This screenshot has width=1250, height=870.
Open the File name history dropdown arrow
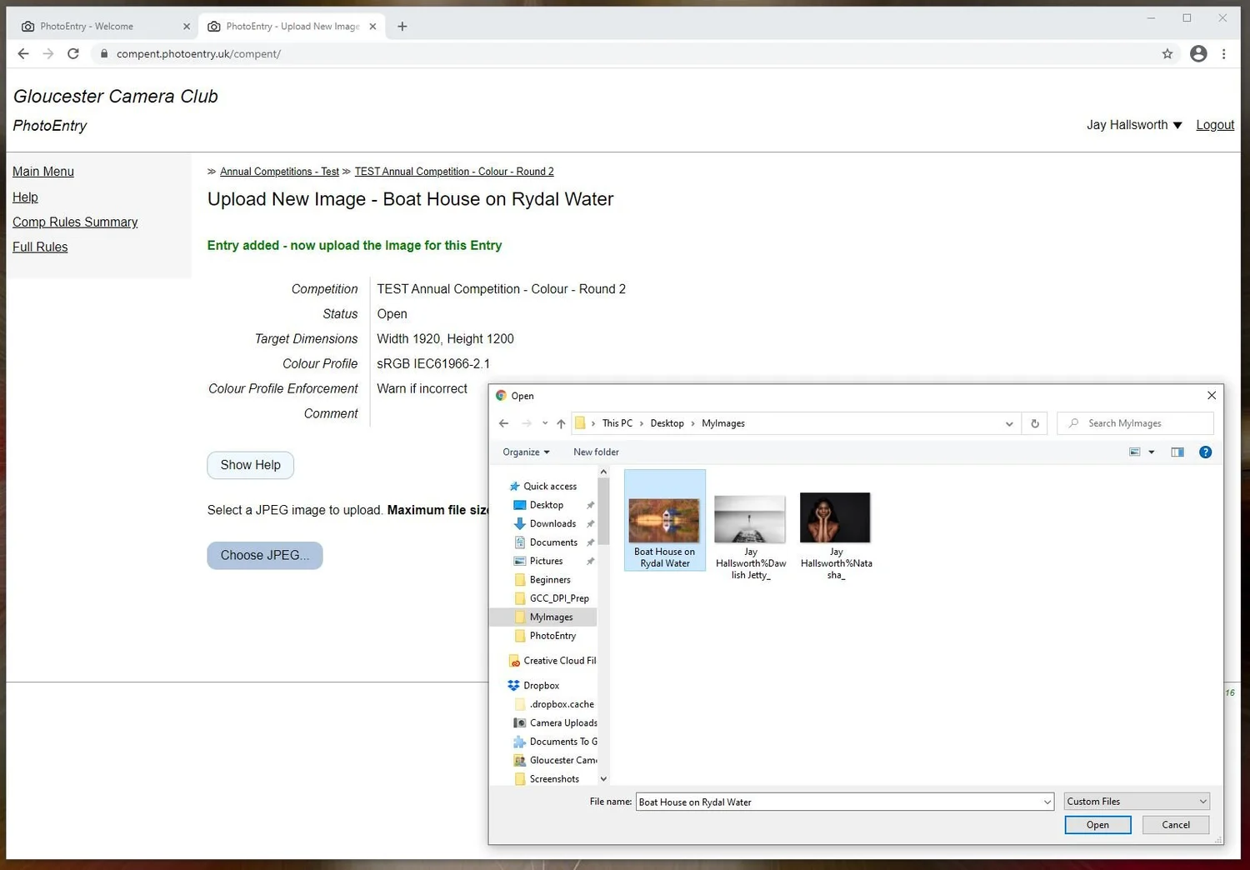pyautogui.click(x=1047, y=802)
